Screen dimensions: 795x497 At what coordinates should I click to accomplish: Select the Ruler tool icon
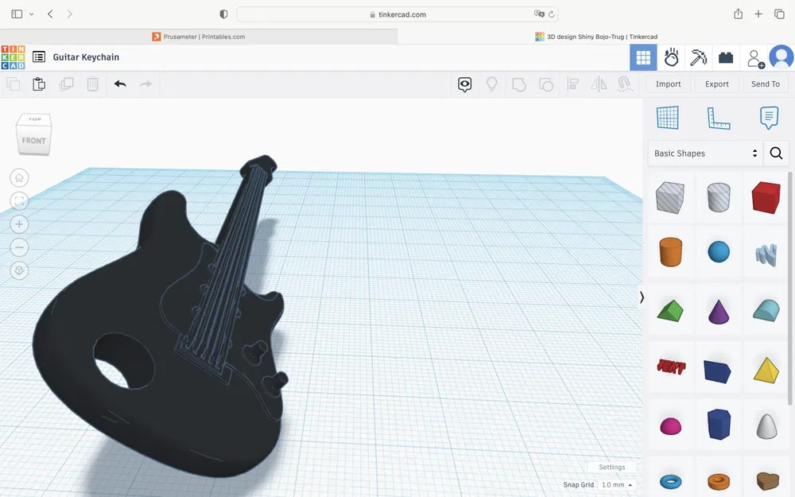click(718, 117)
